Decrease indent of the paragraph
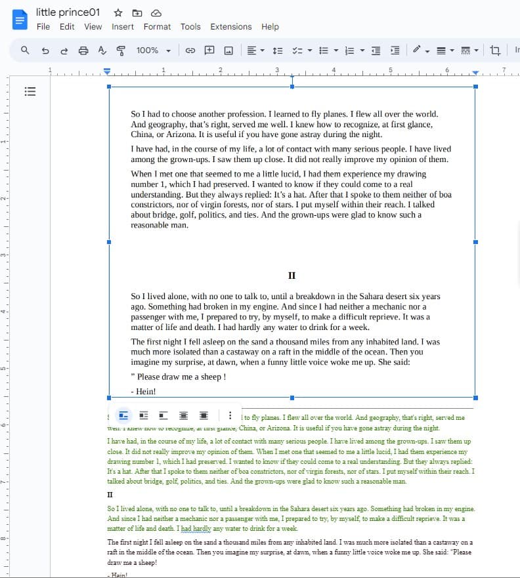Screen dimensions: 520x578 (376, 51)
